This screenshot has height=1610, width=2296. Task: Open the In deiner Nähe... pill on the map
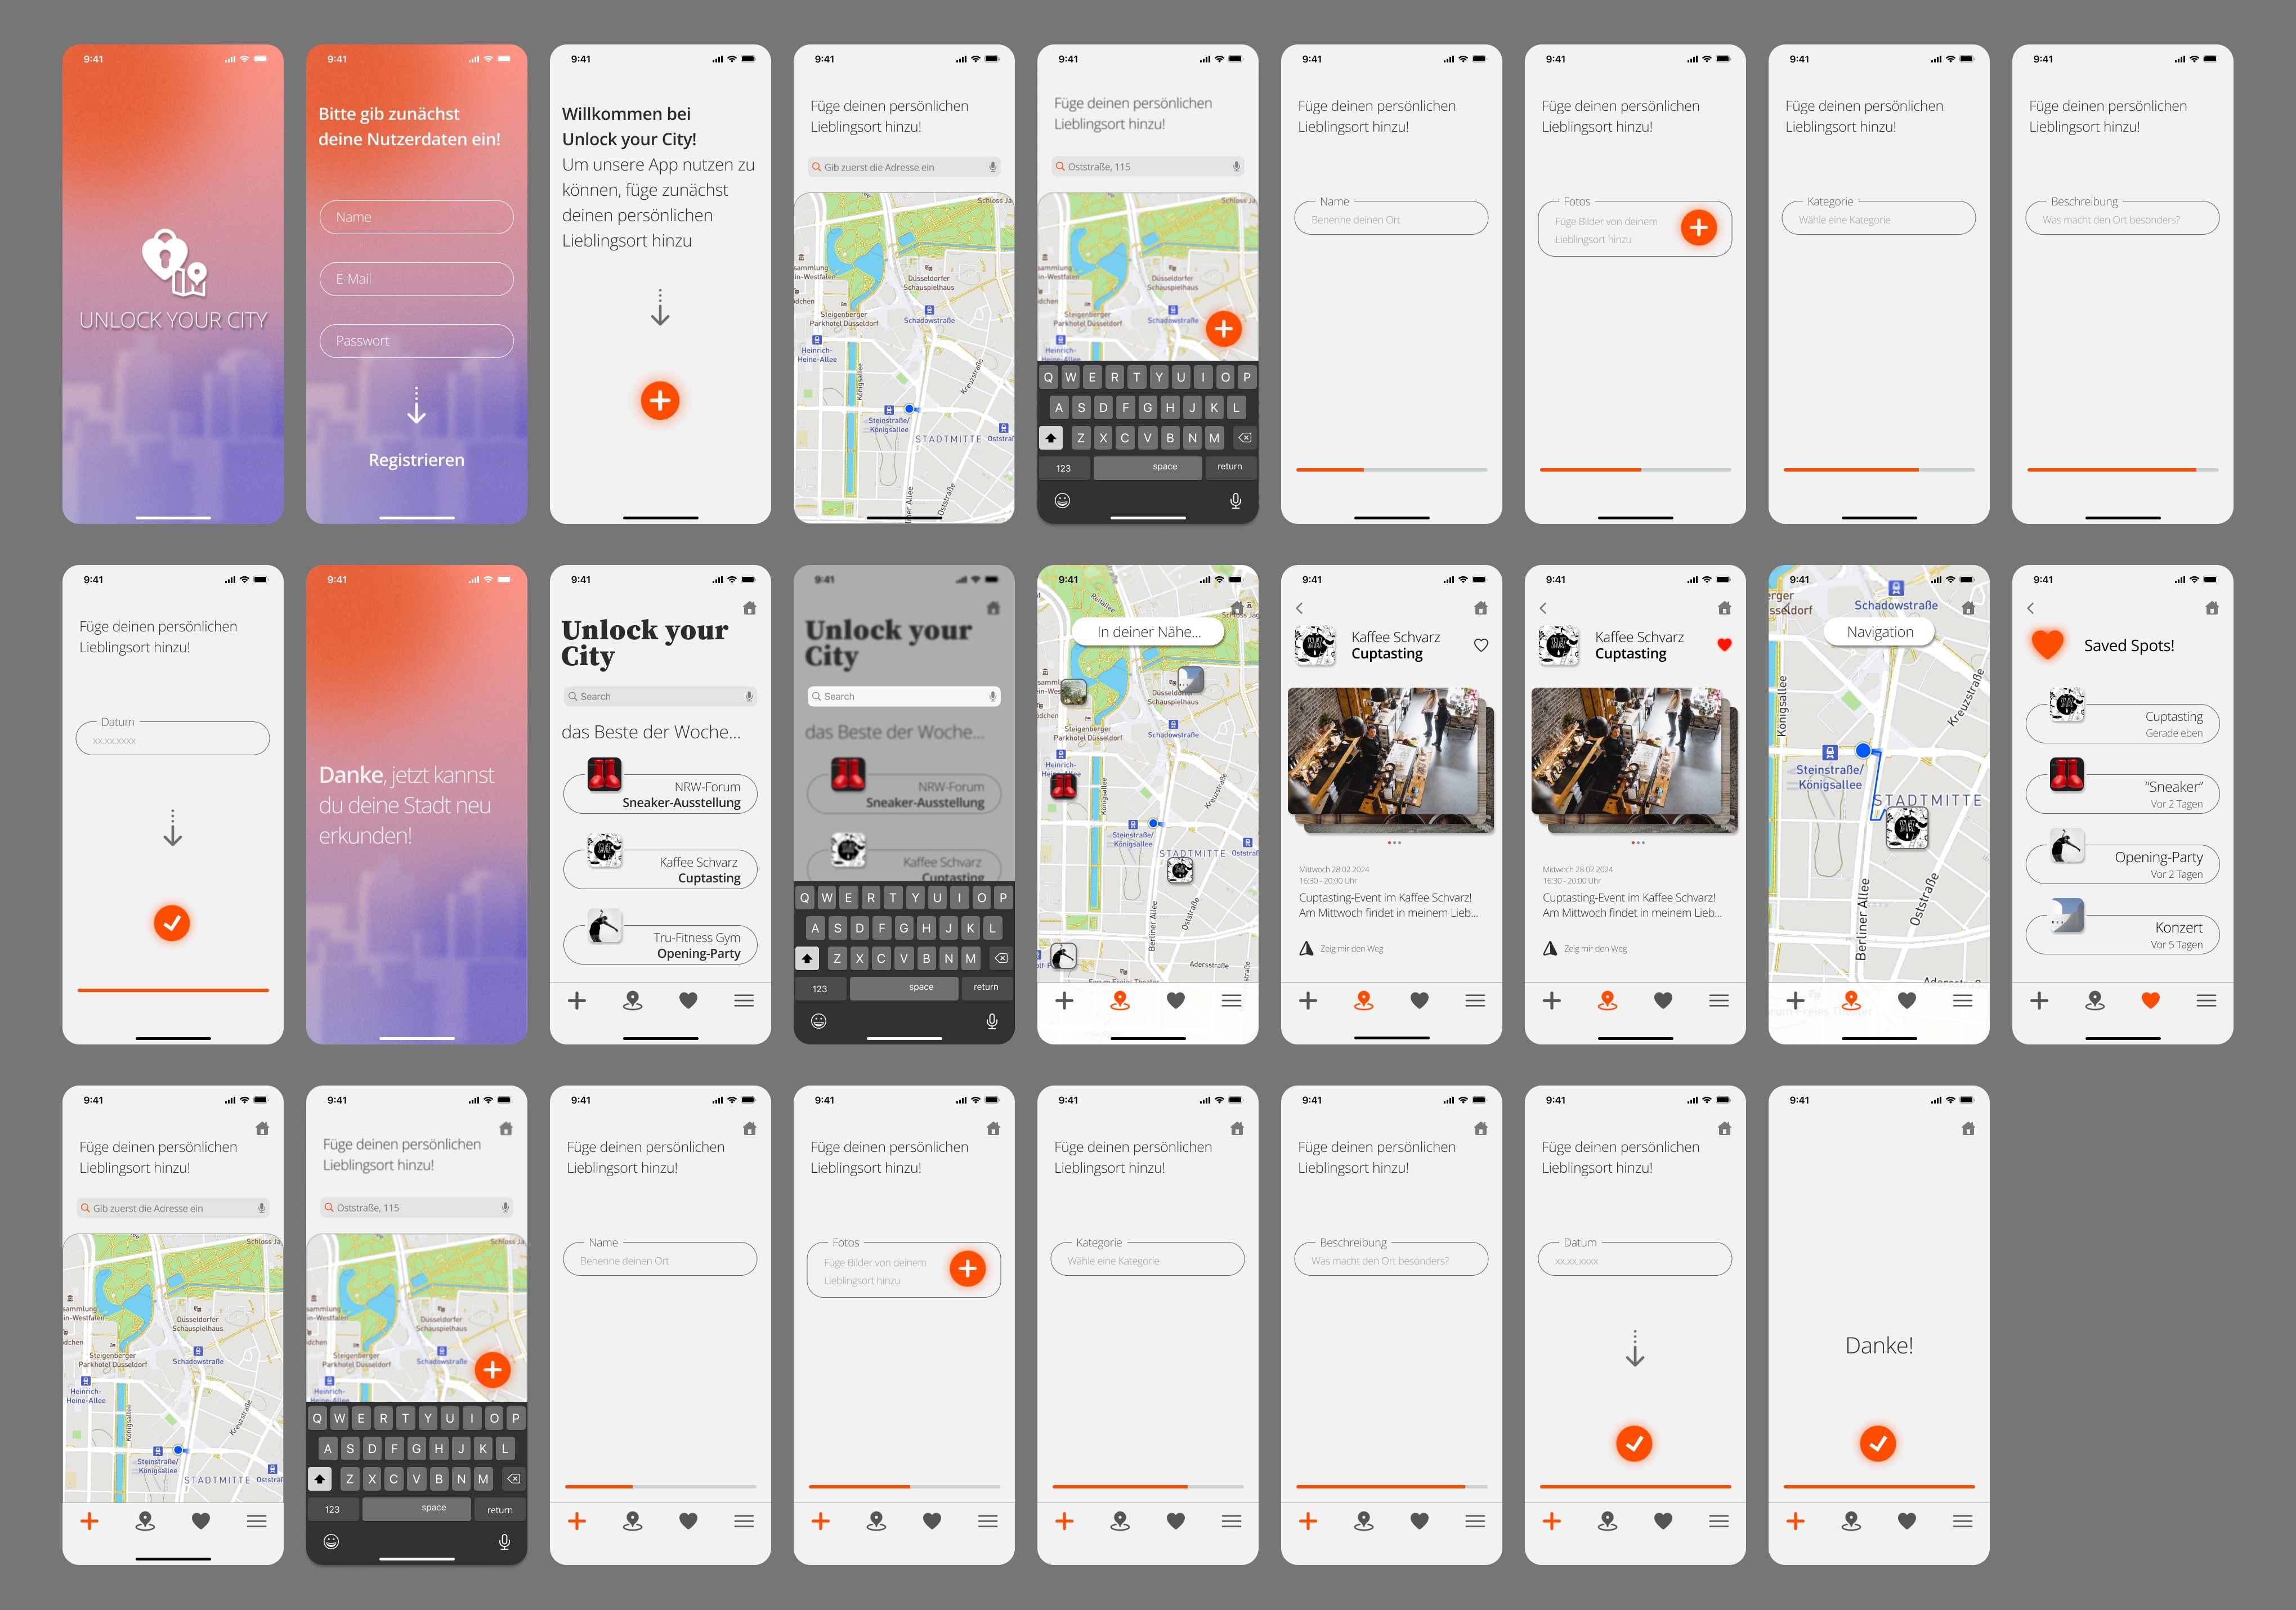pos(1148,632)
